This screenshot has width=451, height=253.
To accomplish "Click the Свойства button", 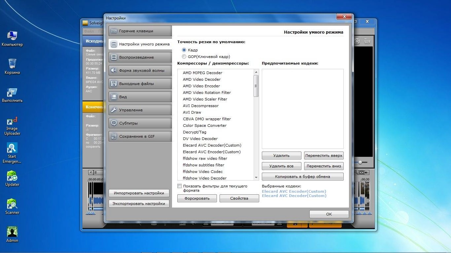I will [239, 198].
